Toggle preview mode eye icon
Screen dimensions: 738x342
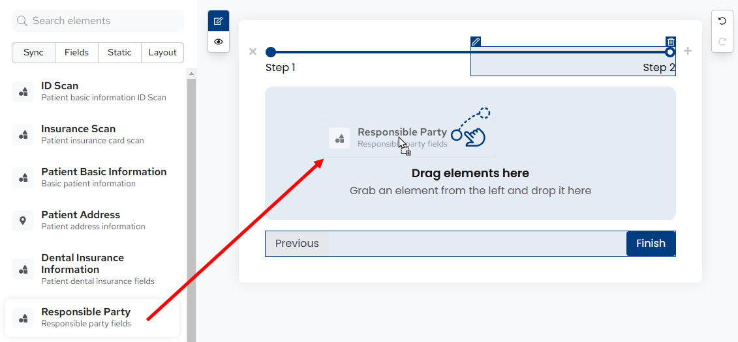coord(219,41)
